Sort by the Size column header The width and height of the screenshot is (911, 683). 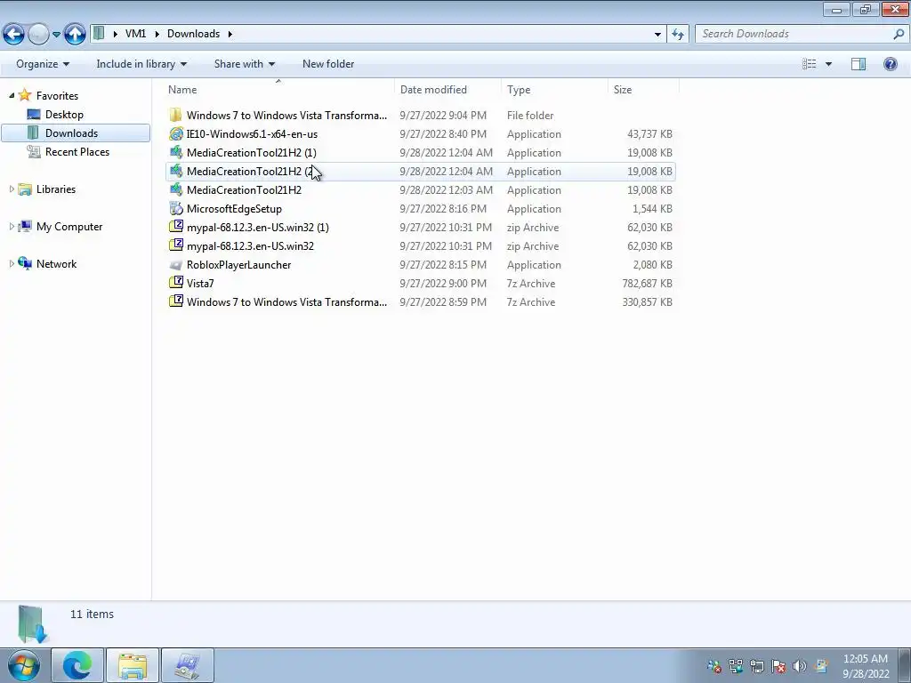(x=643, y=90)
